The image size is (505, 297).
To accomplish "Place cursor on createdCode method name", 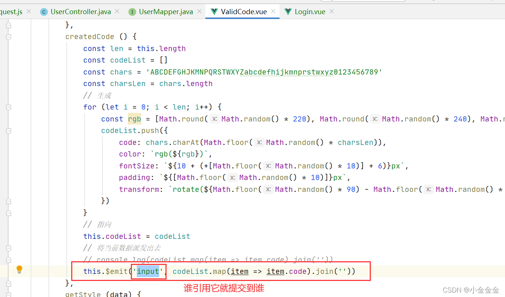I will [89, 37].
